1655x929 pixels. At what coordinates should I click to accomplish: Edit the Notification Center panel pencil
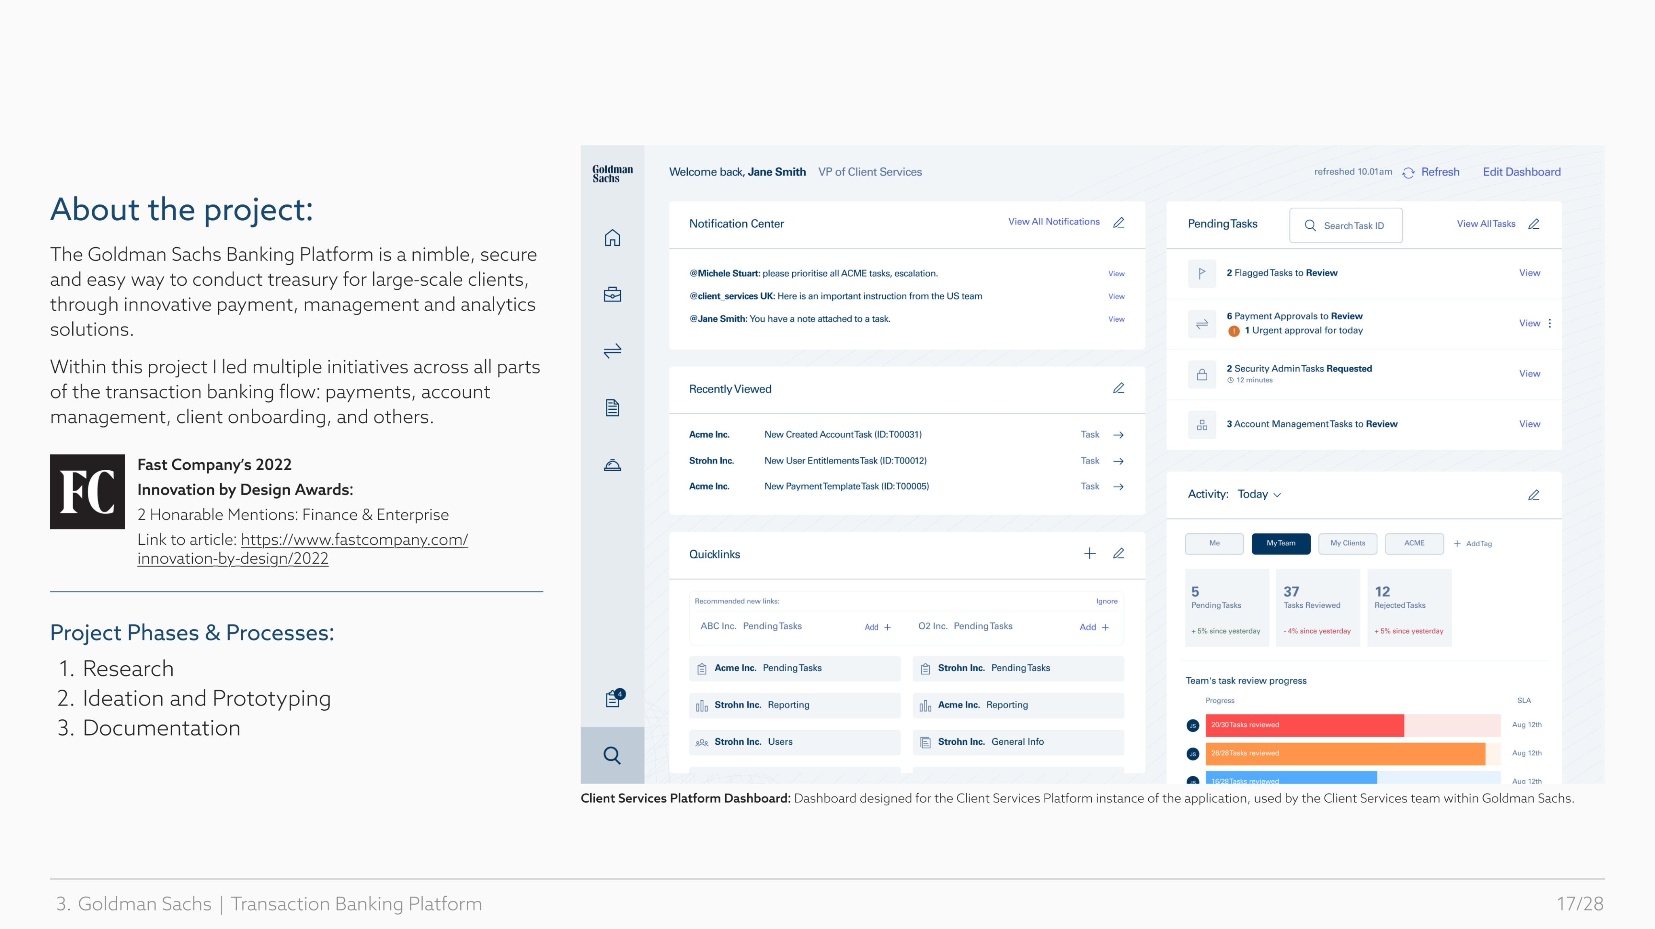click(1118, 222)
